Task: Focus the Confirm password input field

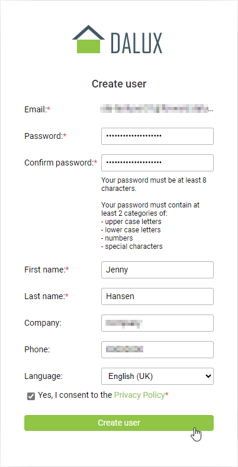Action: [x=157, y=163]
